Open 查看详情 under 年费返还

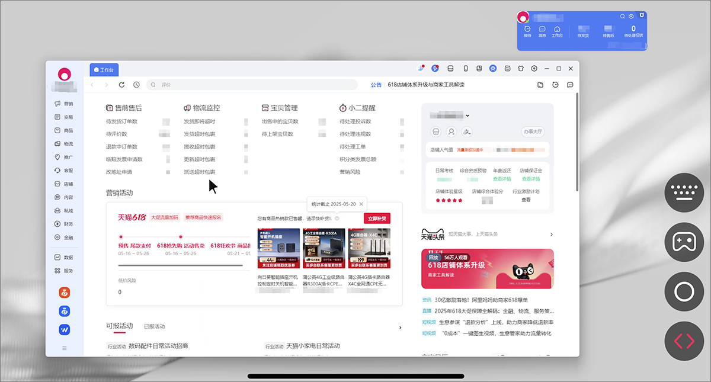(x=502, y=179)
